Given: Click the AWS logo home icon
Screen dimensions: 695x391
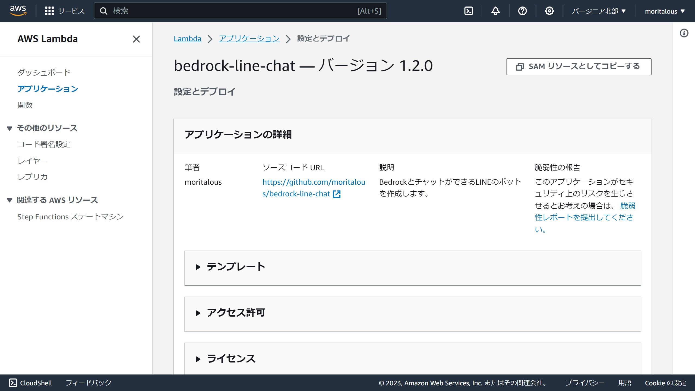Looking at the screenshot, I should 18,11.
